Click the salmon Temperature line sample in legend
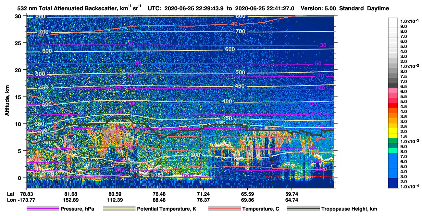Viewport: 422px width, 216px height. tap(224, 209)
